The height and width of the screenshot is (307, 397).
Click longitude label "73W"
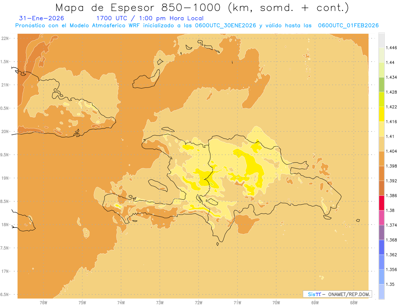[x=160, y=303]
